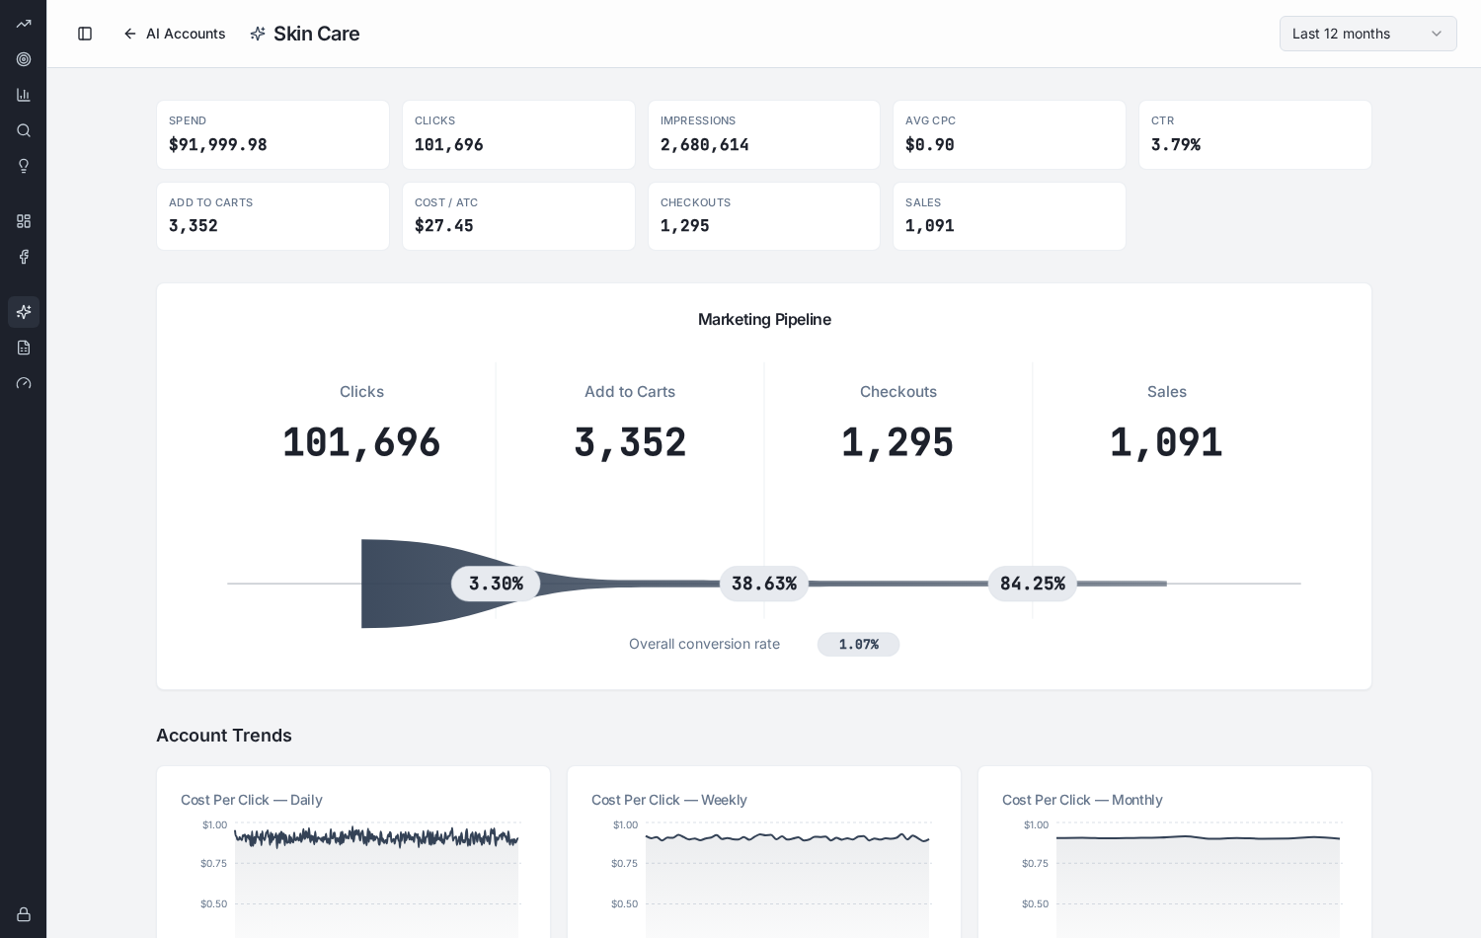Click the CHECKOUTS card value 1,295
Screen dimensions: 1481x938
coord(685,226)
